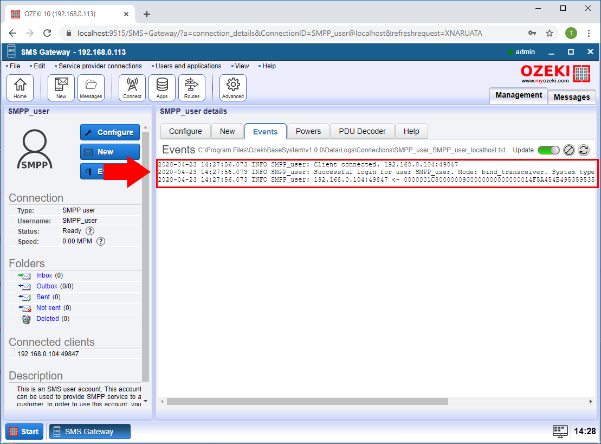Image resolution: width=601 pixels, height=444 pixels.
Task: Refresh the events log using the refresh icon
Action: click(584, 150)
